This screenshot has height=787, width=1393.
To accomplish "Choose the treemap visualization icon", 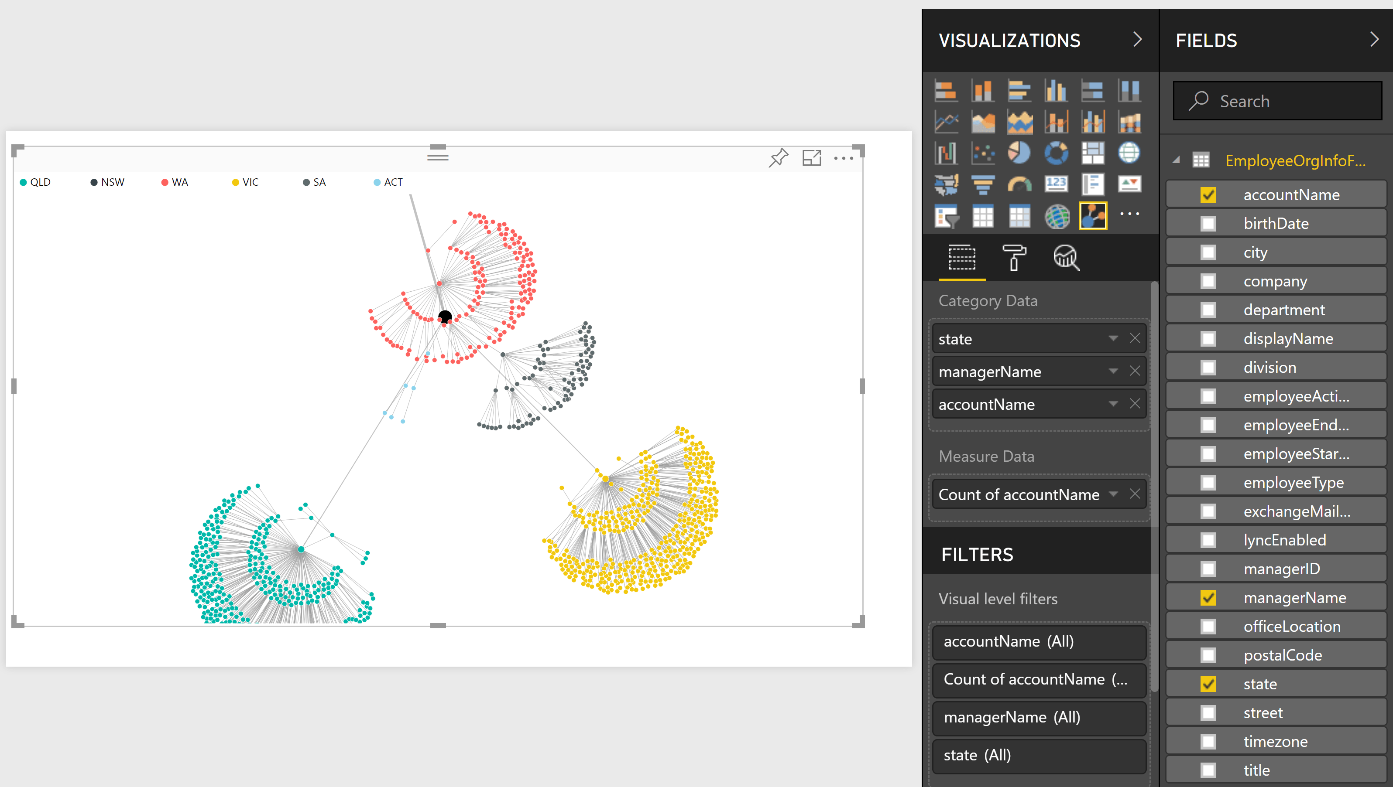I will point(1092,153).
